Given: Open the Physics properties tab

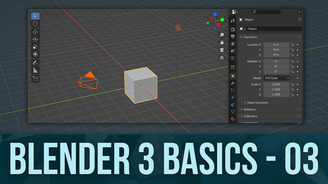Looking at the screenshot, I should point(233,97).
